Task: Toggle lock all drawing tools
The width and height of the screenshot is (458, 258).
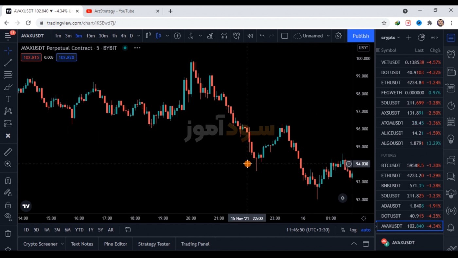Action: pyautogui.click(x=8, y=205)
